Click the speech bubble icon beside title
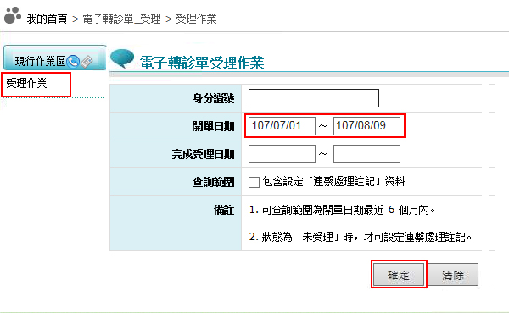This screenshot has height=313, width=509. (x=122, y=58)
